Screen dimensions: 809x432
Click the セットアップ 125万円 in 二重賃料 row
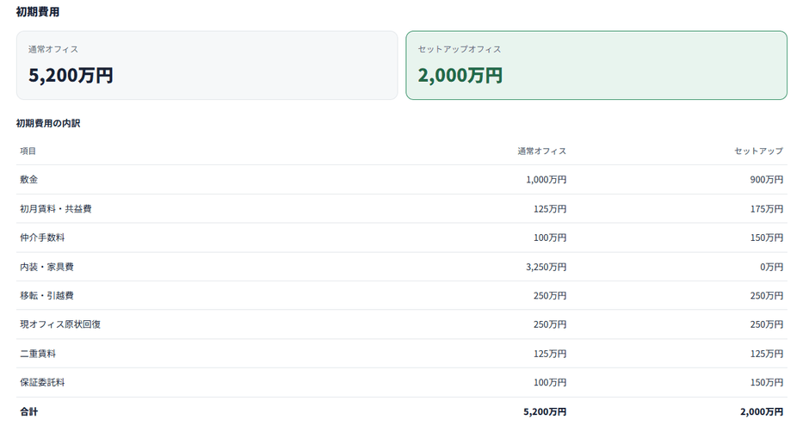tap(766, 354)
